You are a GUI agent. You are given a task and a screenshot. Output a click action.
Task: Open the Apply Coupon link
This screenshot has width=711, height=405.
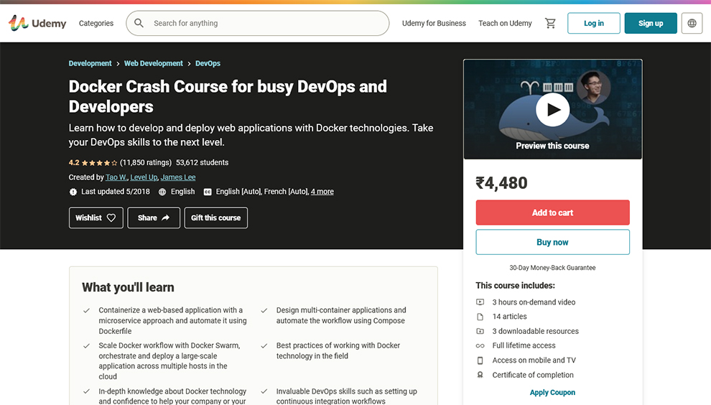(x=552, y=392)
